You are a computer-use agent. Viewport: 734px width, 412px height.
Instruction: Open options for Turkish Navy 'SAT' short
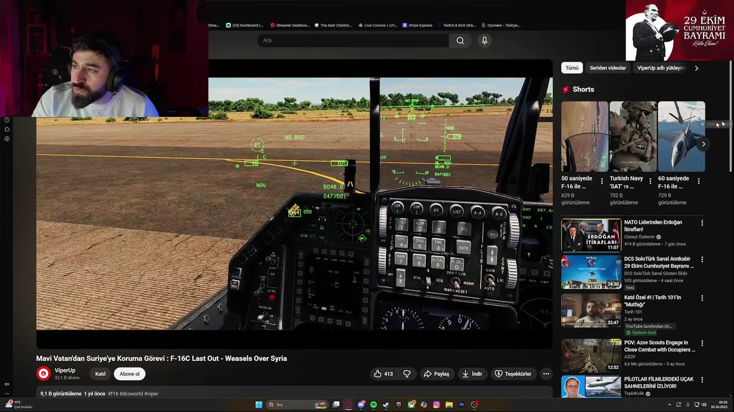650,181
